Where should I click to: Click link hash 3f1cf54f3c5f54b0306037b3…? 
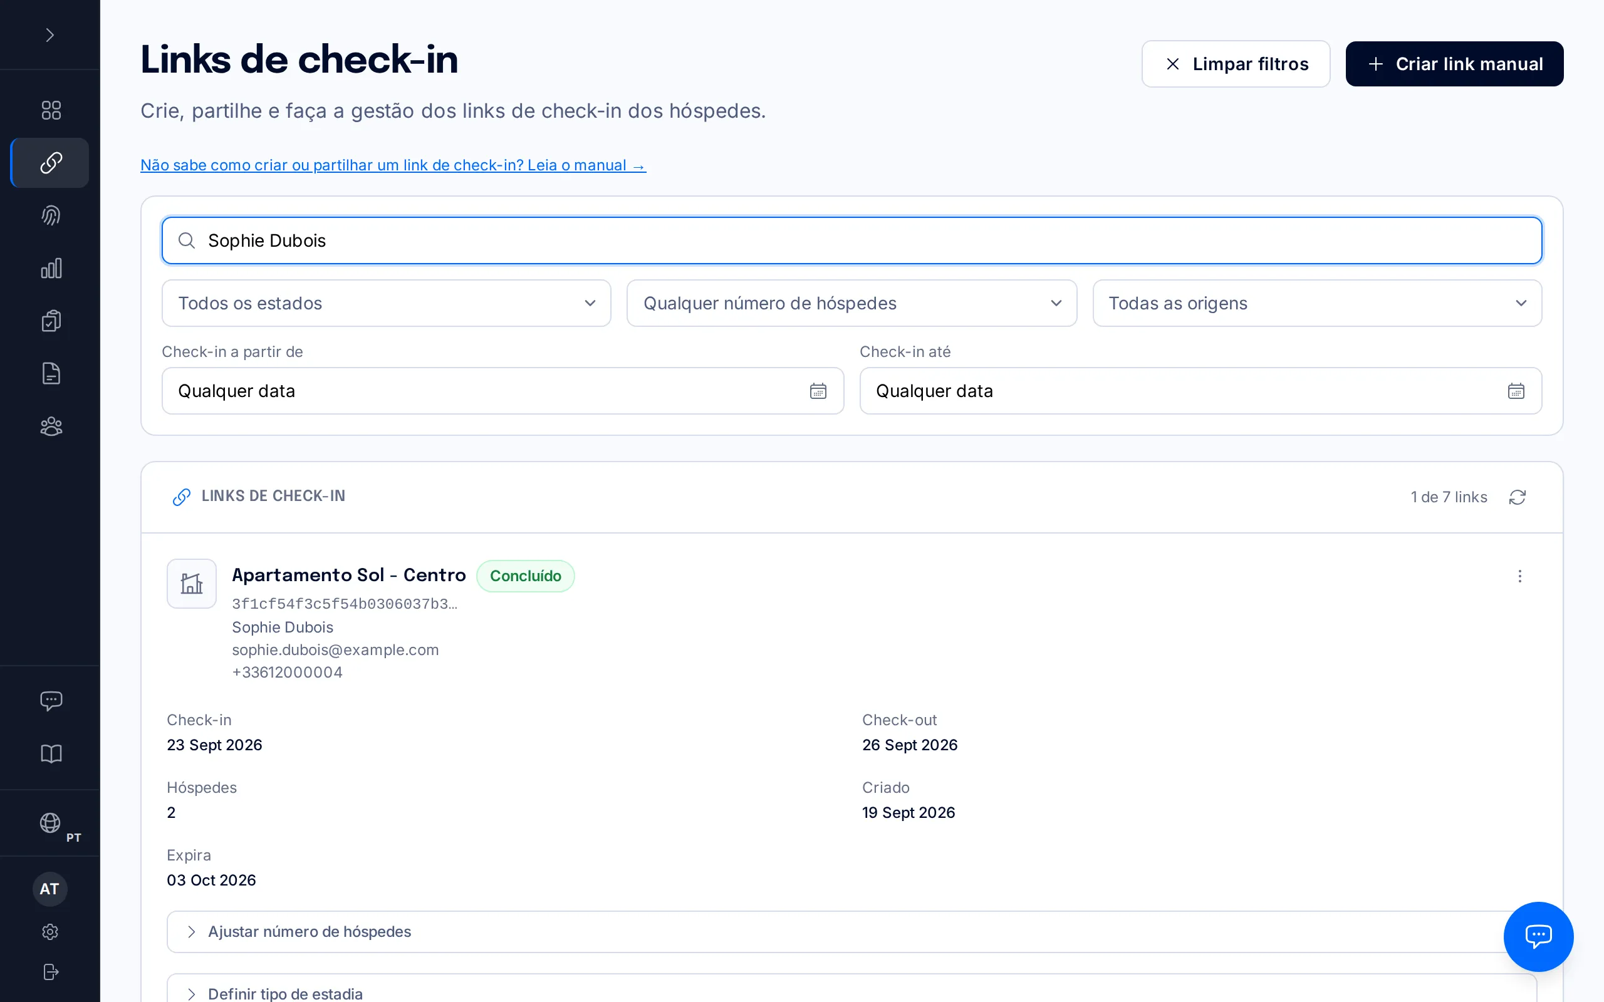pyautogui.click(x=344, y=604)
